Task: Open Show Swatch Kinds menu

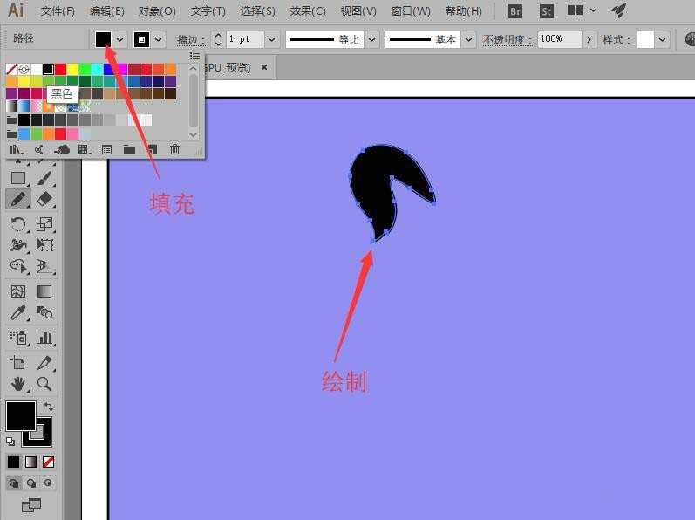Action: click(84, 150)
